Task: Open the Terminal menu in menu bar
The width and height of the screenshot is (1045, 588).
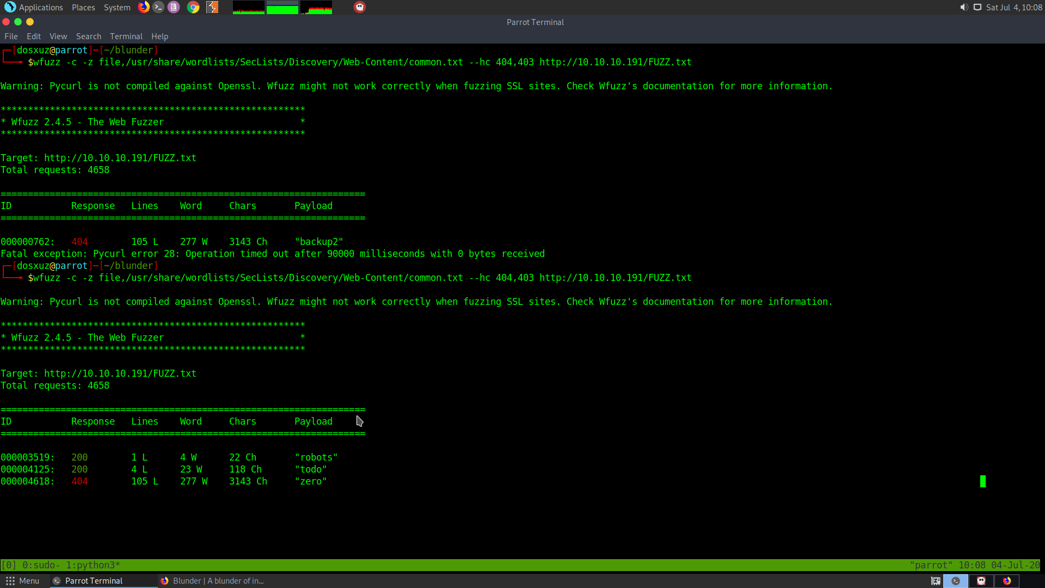Action: [126, 36]
